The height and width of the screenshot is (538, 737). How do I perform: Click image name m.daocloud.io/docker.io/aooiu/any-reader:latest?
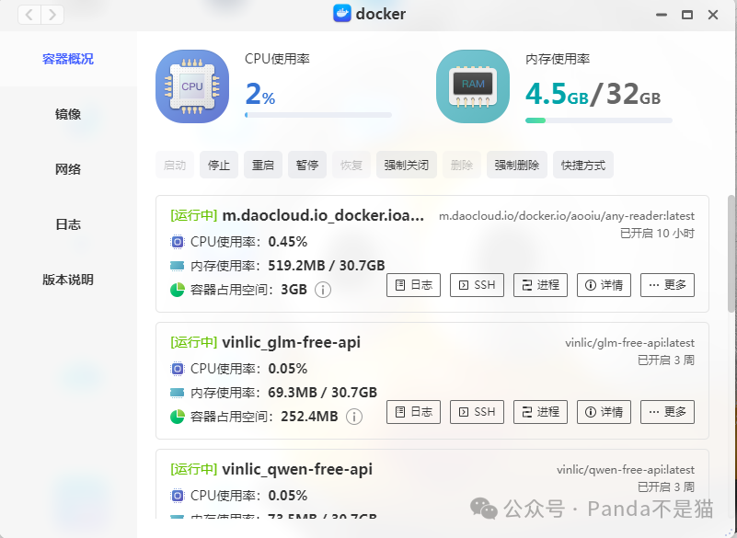pyautogui.click(x=567, y=216)
